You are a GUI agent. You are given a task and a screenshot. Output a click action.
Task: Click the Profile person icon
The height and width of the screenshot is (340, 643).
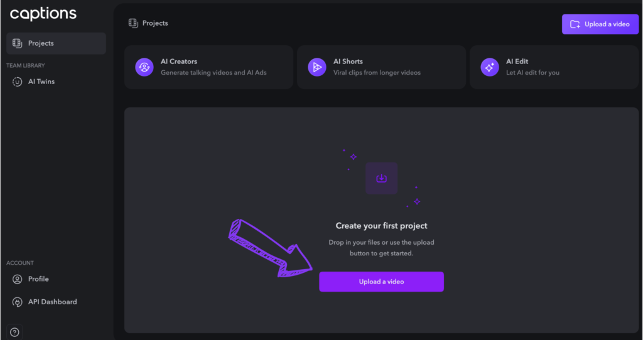pyautogui.click(x=17, y=279)
